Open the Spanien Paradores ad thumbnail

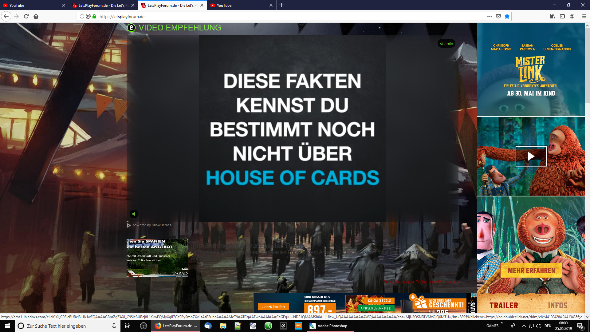coord(157,258)
